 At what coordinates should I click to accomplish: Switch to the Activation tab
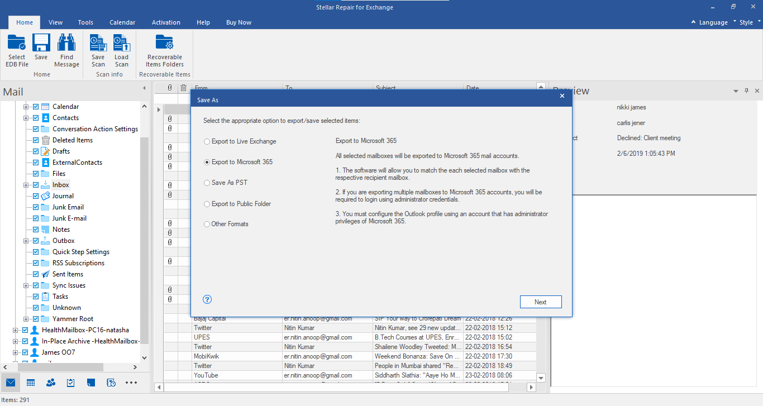pos(166,22)
